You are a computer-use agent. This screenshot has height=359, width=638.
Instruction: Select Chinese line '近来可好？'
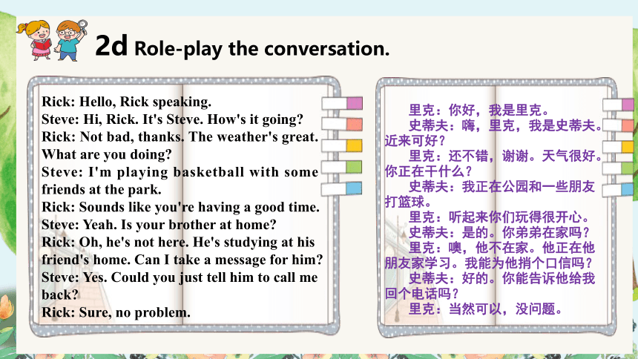pos(415,140)
